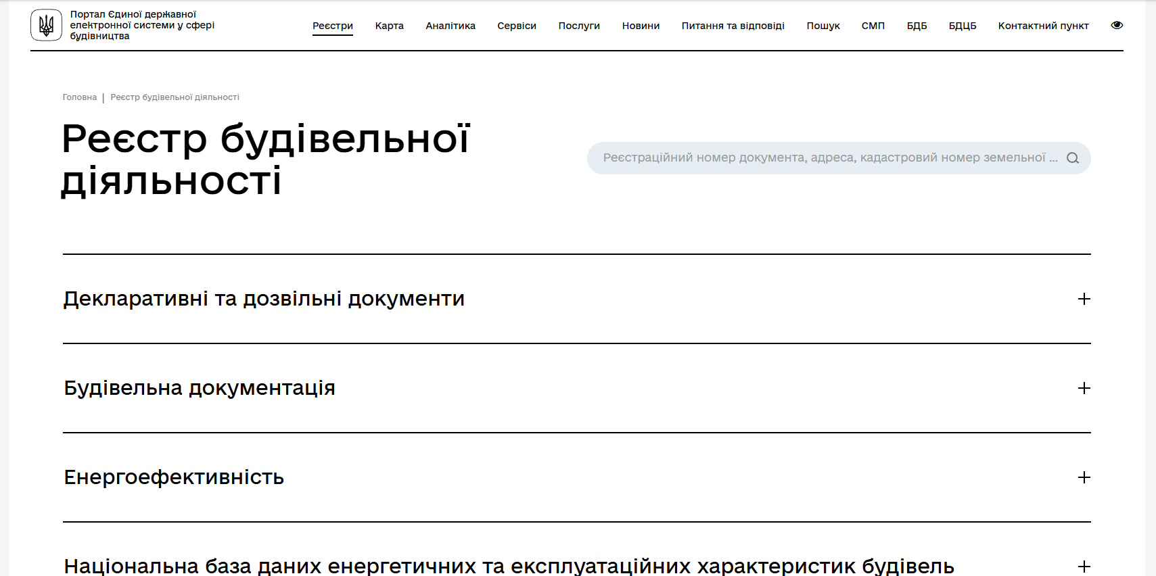
Task: Click Реєстр будівельної діяльності breadcrumb
Action: (175, 97)
